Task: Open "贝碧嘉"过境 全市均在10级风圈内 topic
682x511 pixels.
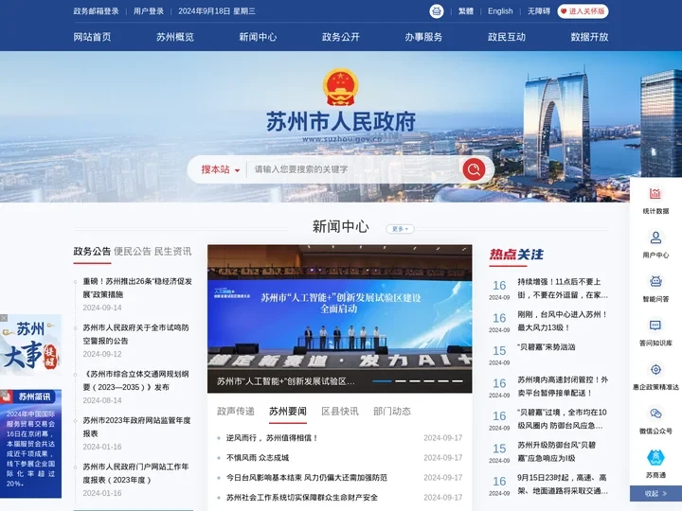Action: [562, 418]
